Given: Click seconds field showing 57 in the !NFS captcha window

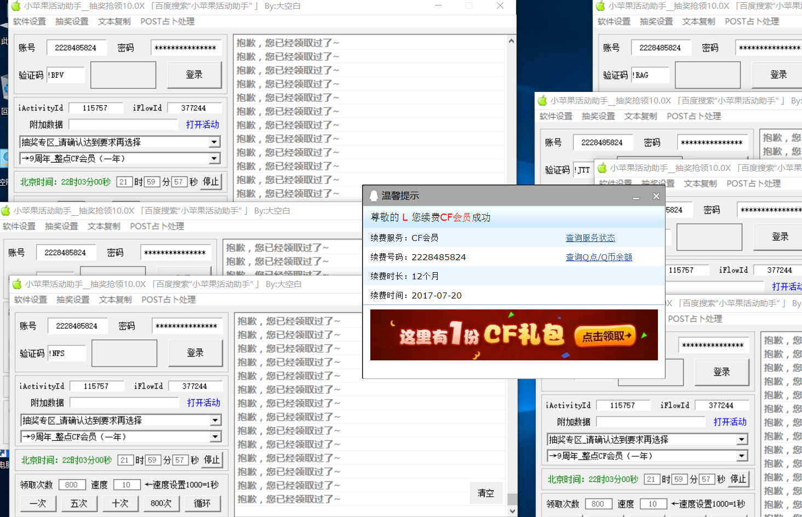Looking at the screenshot, I should click(x=181, y=460).
